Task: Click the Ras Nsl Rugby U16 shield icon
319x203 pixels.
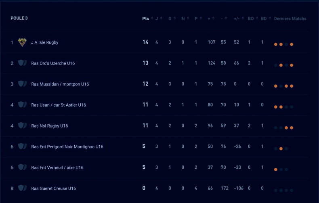Action: tap(22, 126)
